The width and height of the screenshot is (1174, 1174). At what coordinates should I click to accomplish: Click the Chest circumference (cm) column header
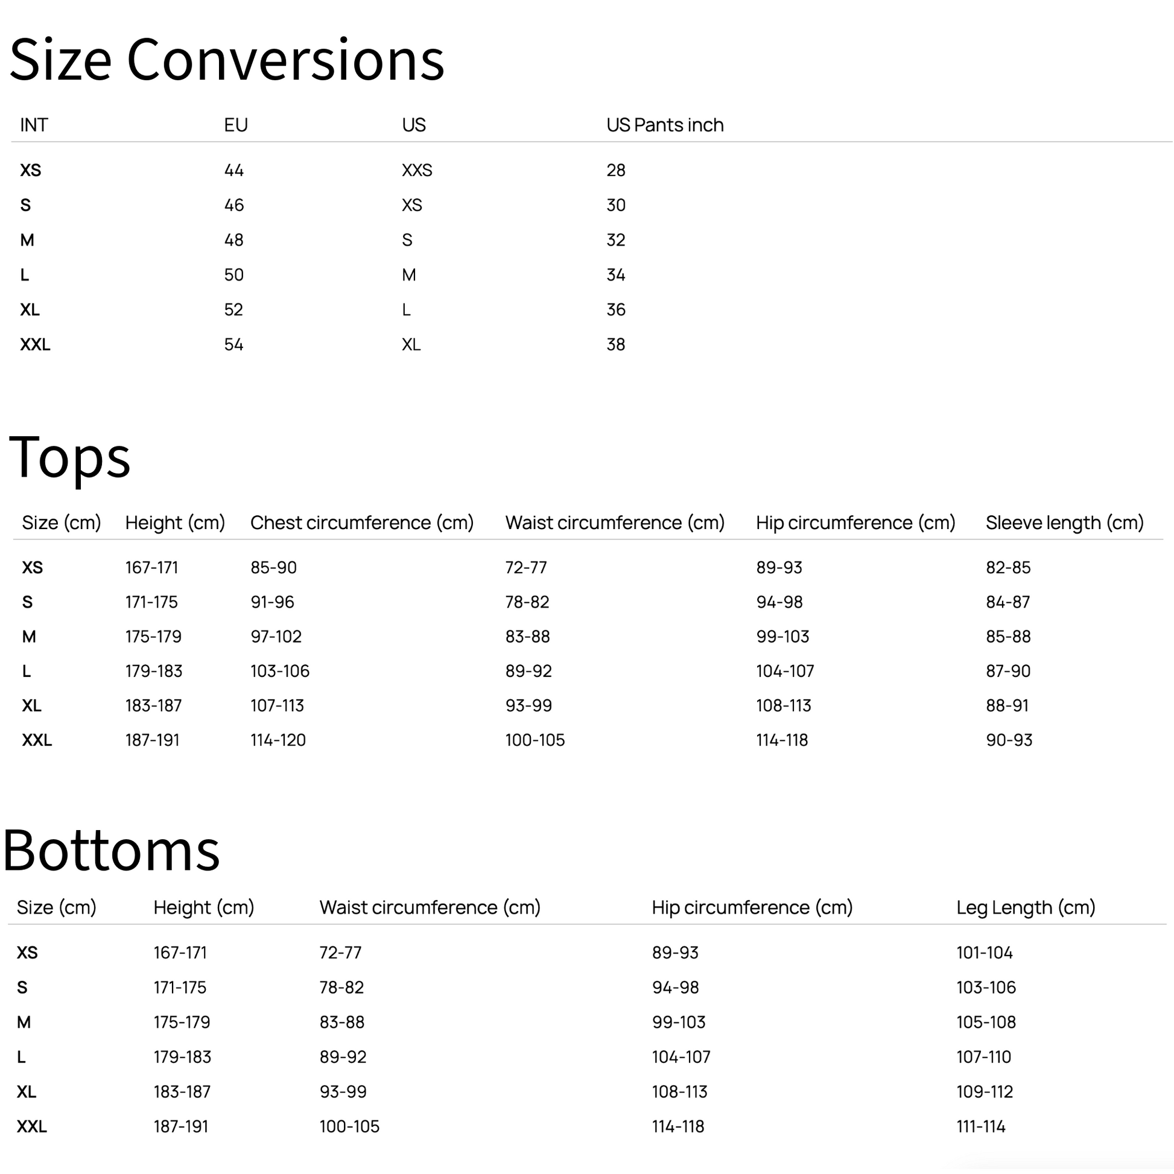(x=361, y=522)
